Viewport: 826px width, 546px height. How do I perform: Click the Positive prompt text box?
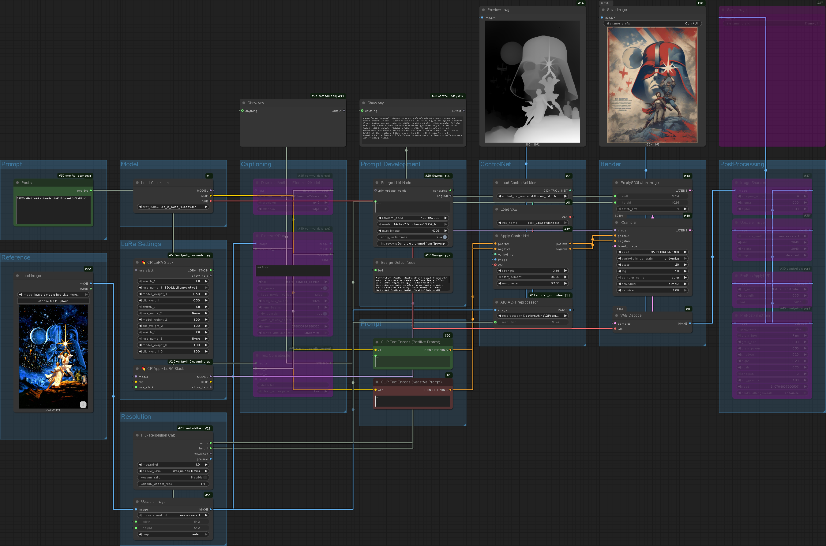[53, 210]
